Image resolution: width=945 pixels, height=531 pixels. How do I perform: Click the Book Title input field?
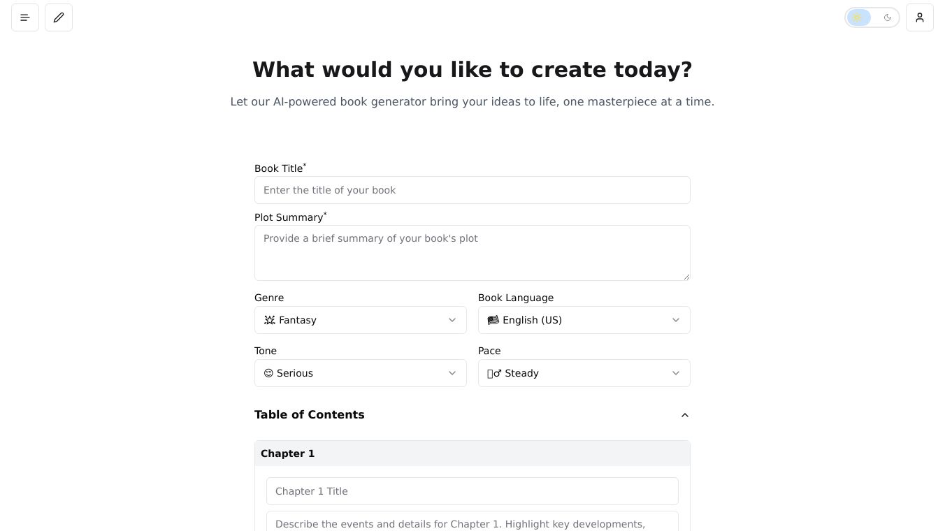tap(472, 190)
